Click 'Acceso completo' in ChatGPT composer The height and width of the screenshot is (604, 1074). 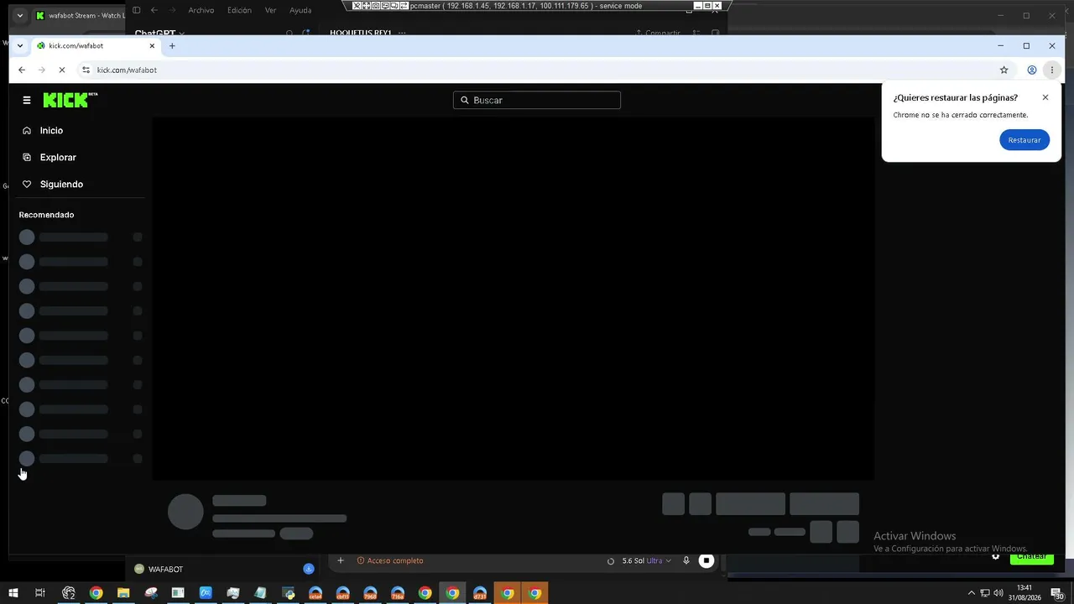click(x=390, y=560)
